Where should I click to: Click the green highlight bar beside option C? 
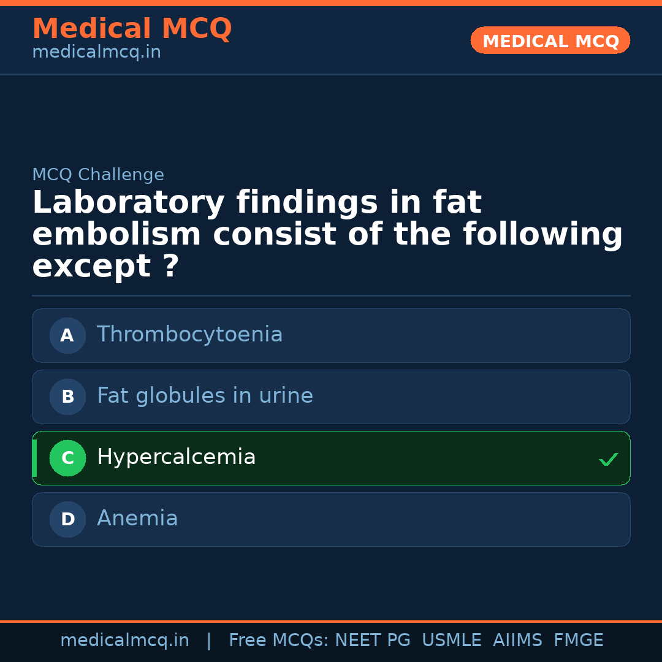point(34,458)
